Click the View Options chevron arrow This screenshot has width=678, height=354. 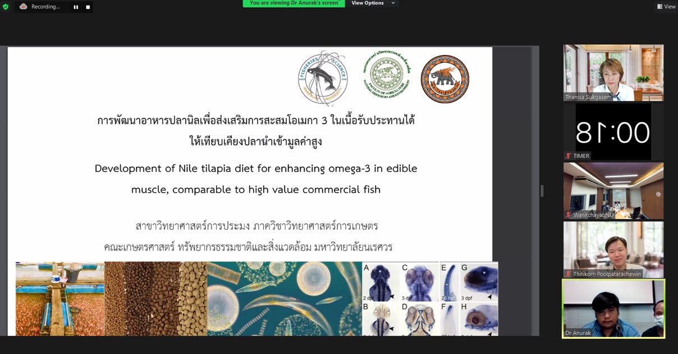point(393,3)
